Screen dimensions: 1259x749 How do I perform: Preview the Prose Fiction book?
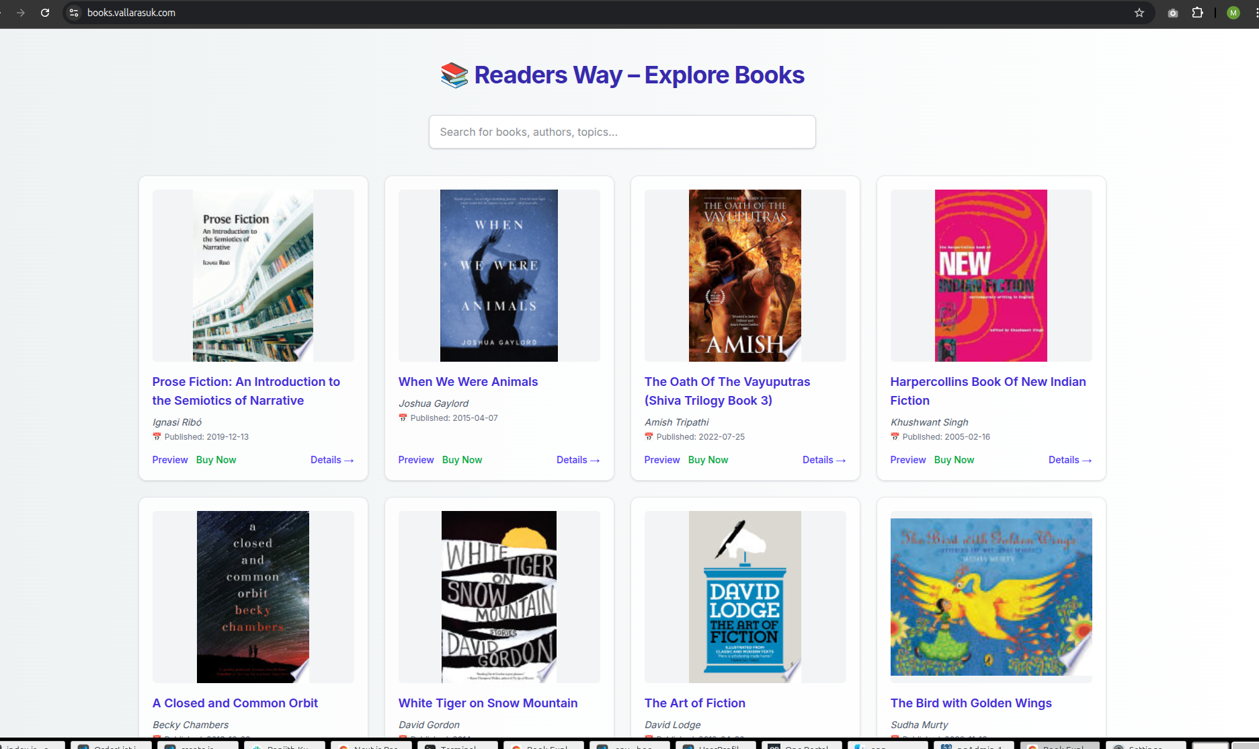170,460
